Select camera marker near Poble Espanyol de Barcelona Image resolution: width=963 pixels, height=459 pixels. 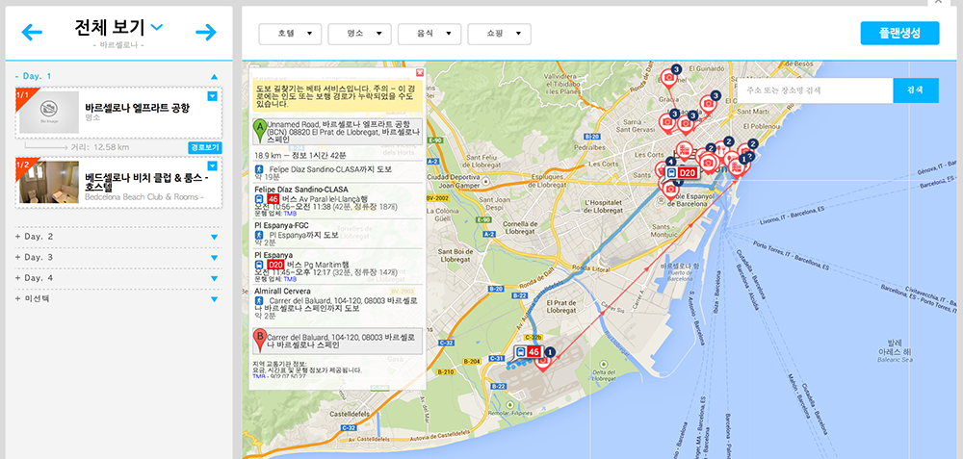click(670, 189)
